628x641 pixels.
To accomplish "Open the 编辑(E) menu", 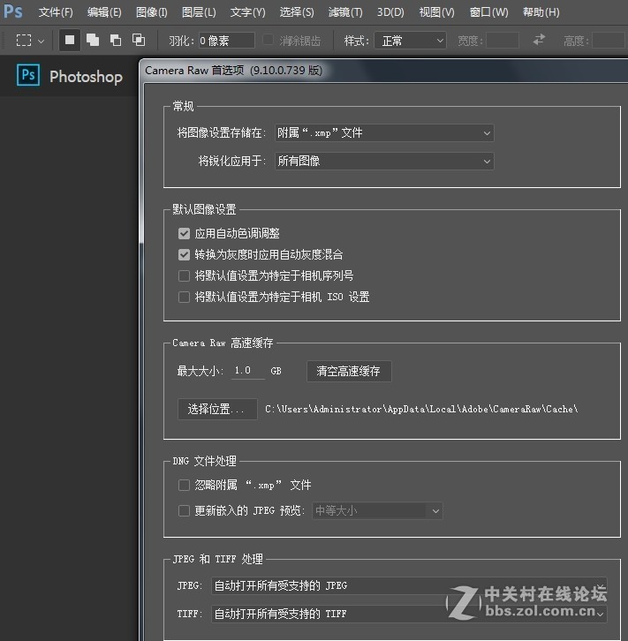I will [x=104, y=12].
